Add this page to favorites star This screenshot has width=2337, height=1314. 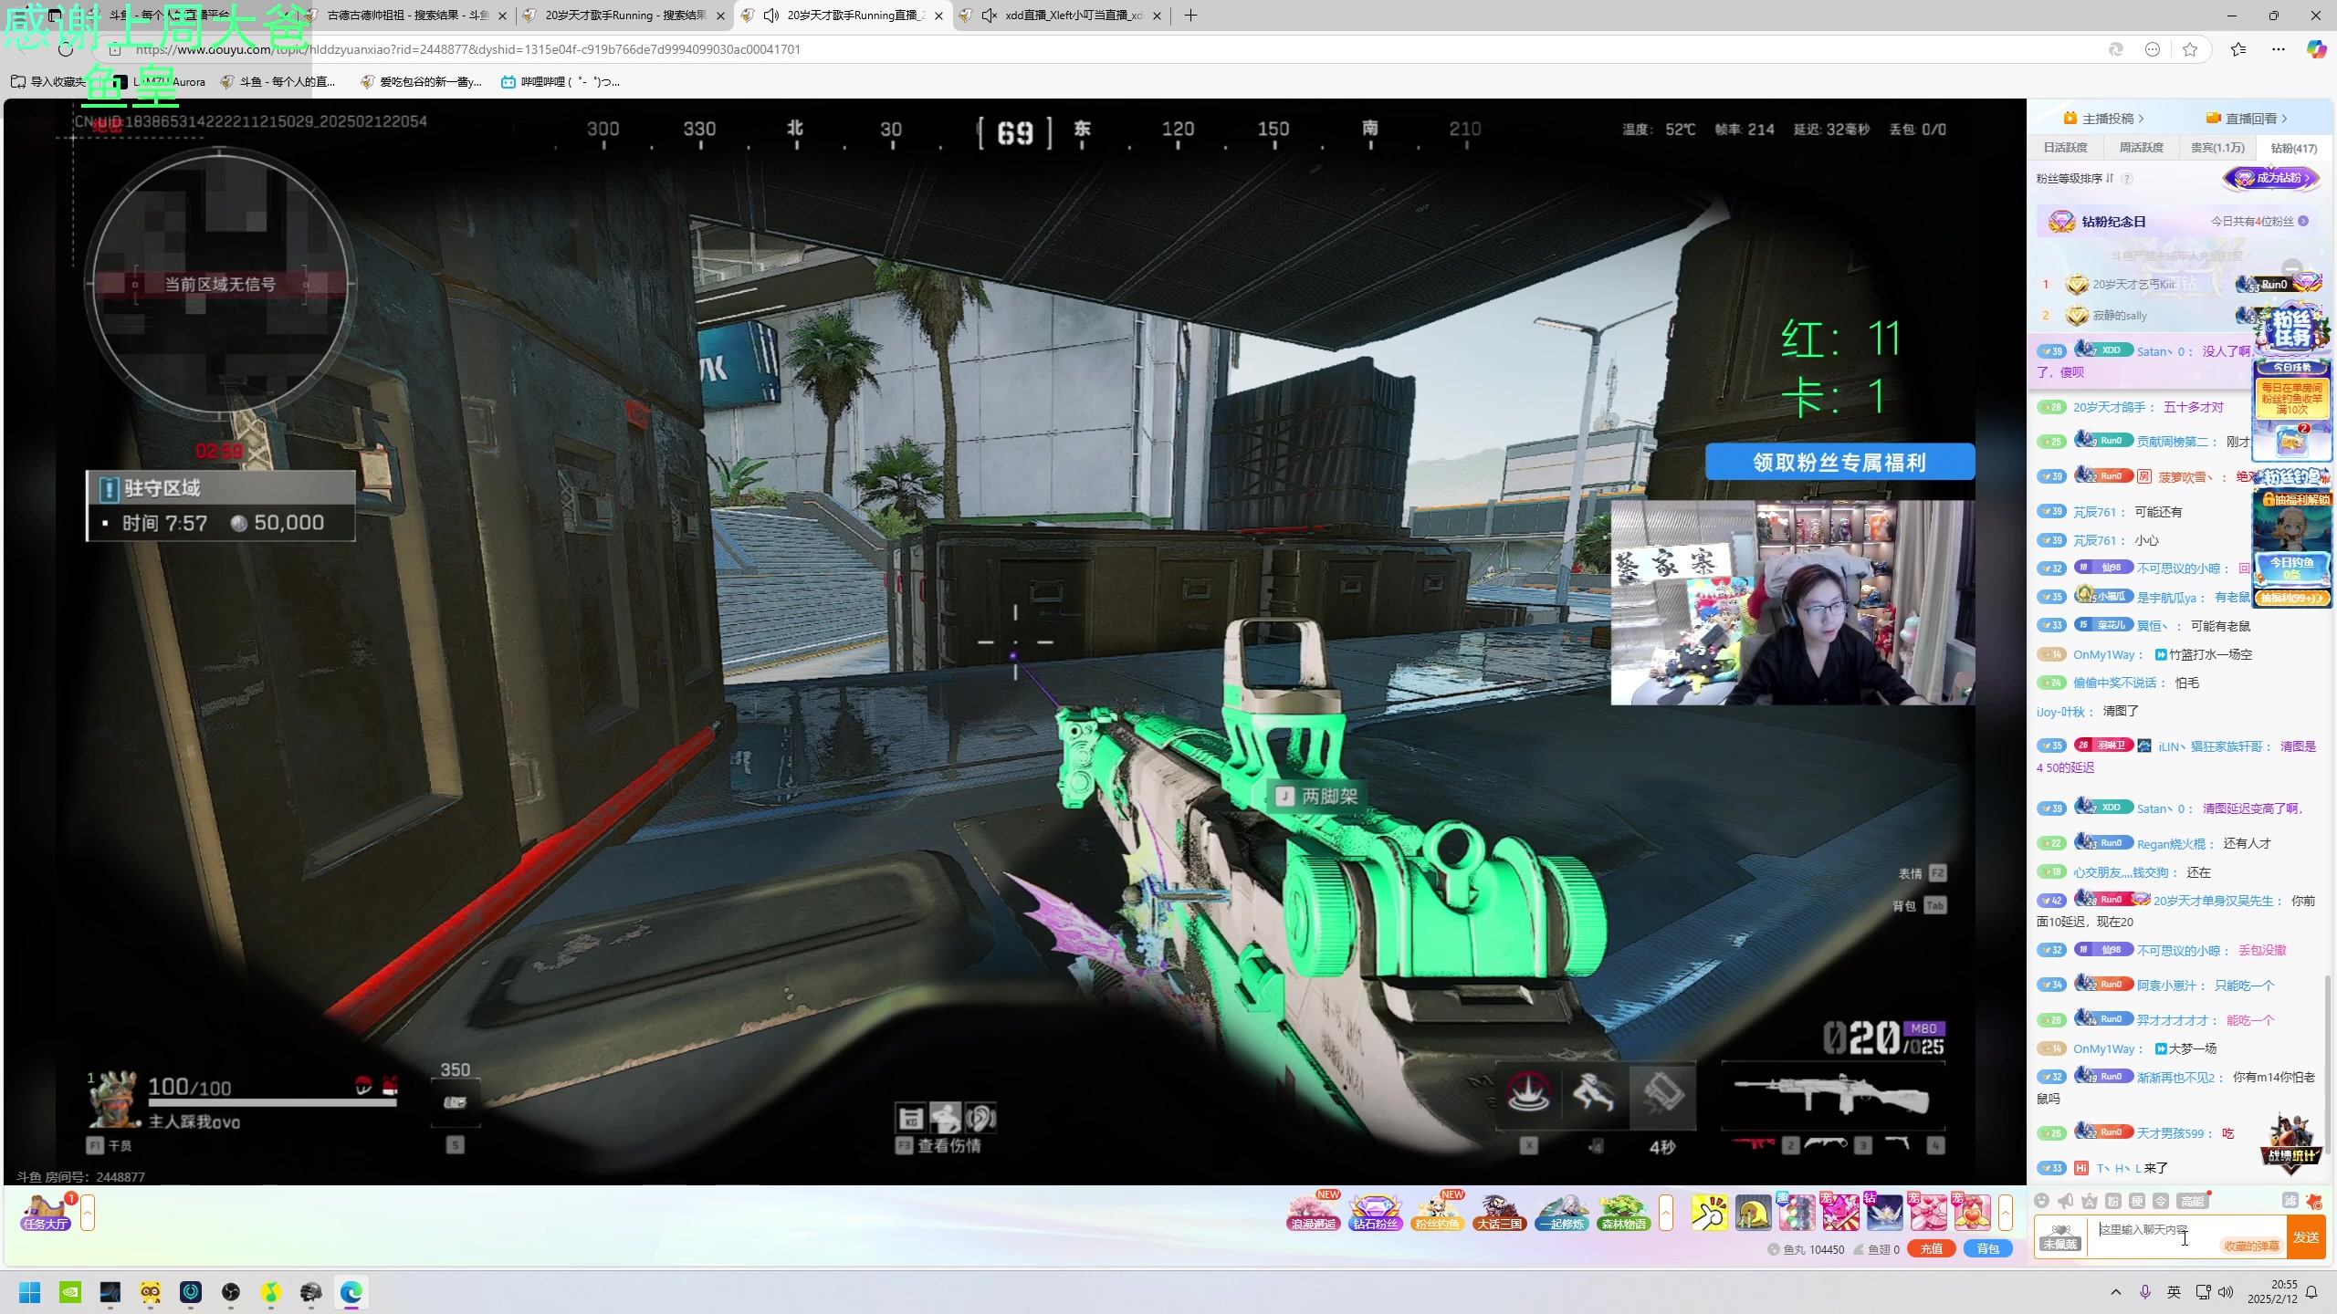pyautogui.click(x=2189, y=49)
